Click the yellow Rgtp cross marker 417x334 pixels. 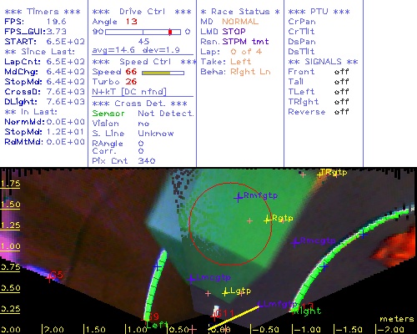pyautogui.click(x=268, y=220)
